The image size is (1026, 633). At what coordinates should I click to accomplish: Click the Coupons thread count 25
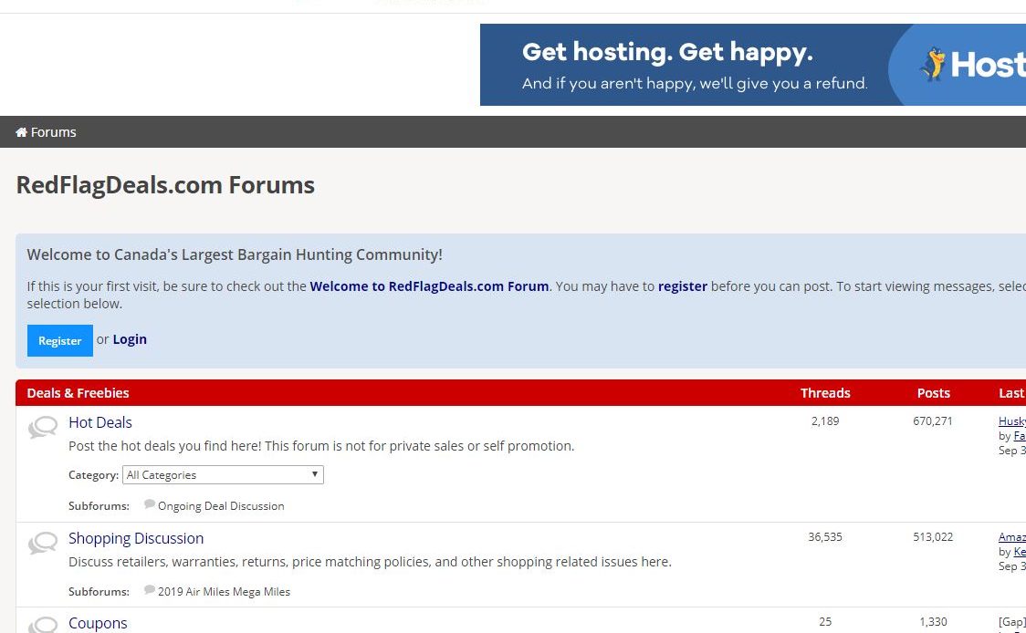(x=825, y=622)
